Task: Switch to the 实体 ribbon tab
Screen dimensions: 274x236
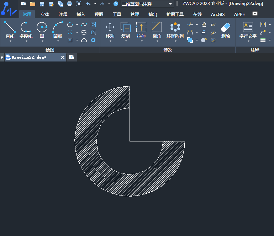Action: [45, 14]
